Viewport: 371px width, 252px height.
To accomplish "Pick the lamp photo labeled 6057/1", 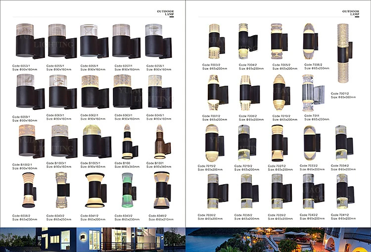I will pos(126,41).
